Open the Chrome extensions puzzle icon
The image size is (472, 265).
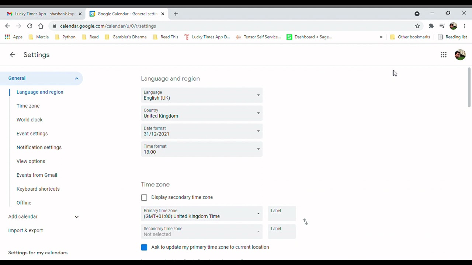431,26
